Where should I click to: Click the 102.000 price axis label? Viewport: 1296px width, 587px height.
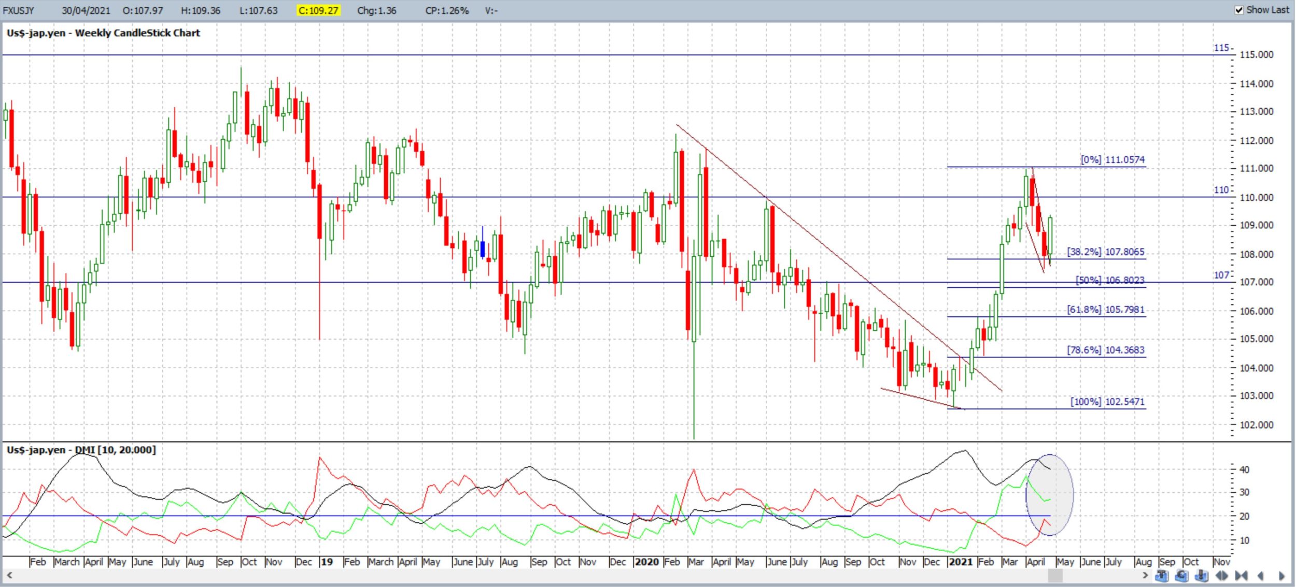pos(1256,425)
